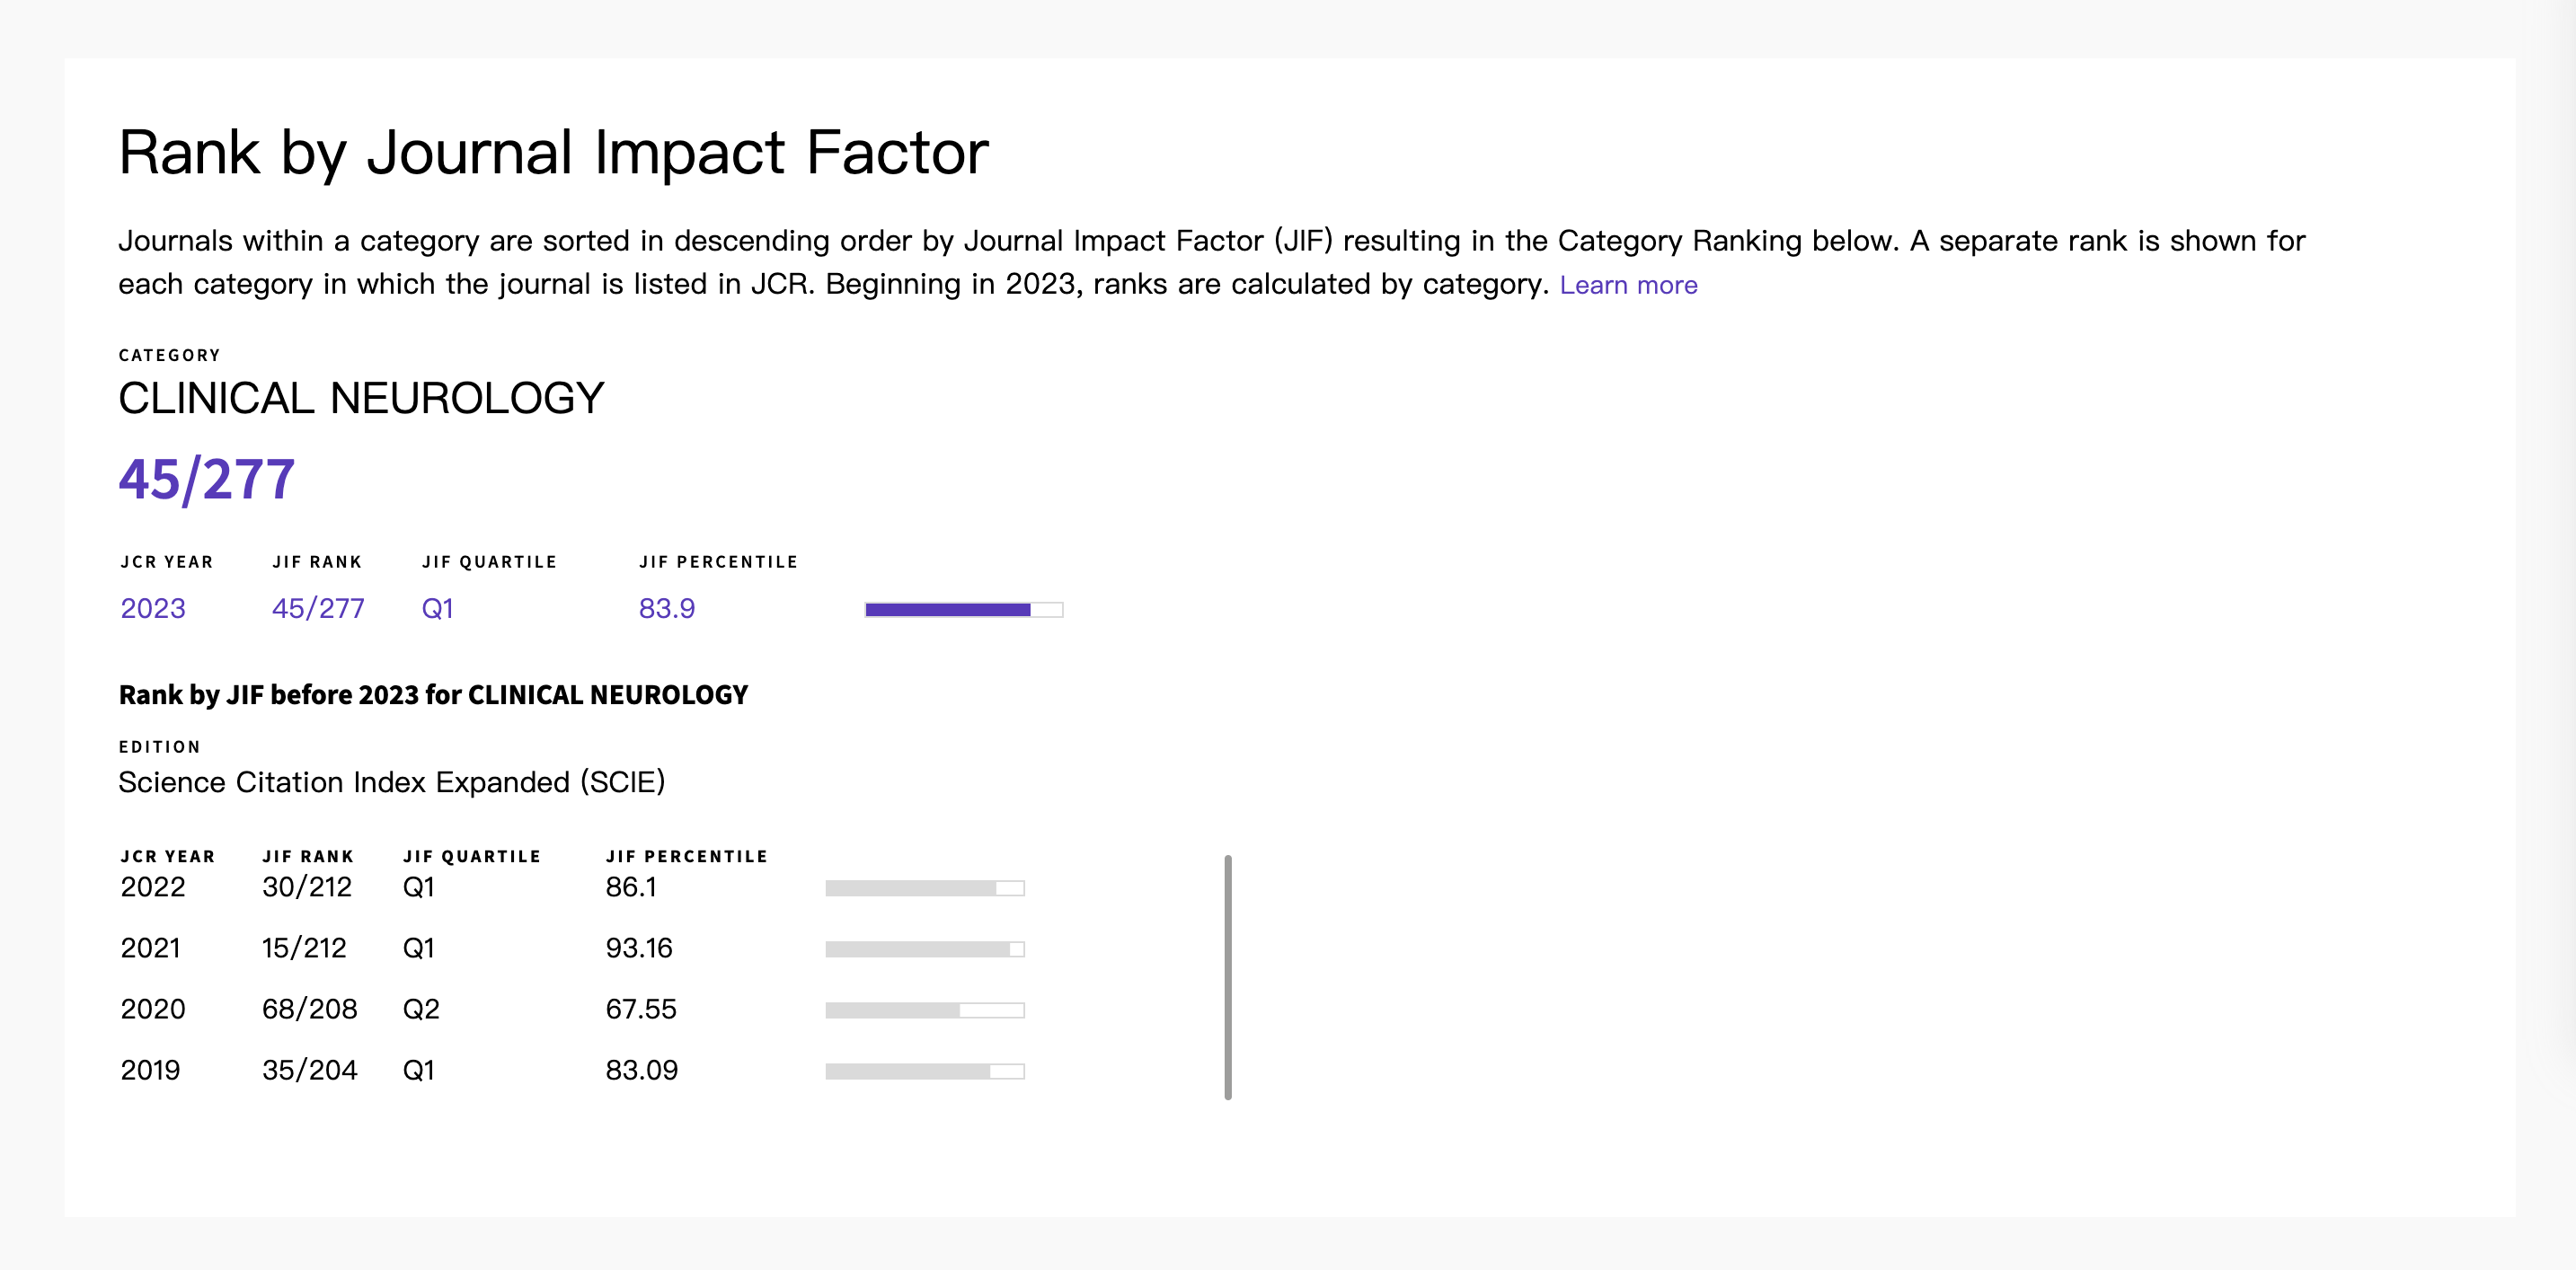Viewport: 2576px width, 1270px height.
Task: Click the Rank by Journal Impact Factor heading
Action: [x=553, y=153]
